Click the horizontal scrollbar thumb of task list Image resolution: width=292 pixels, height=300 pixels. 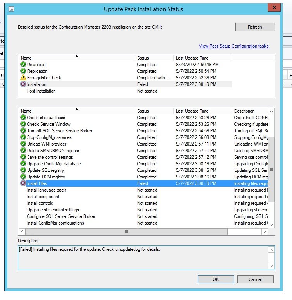point(126,232)
